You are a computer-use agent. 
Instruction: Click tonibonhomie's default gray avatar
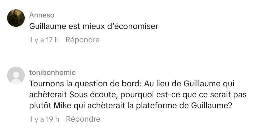(16, 75)
